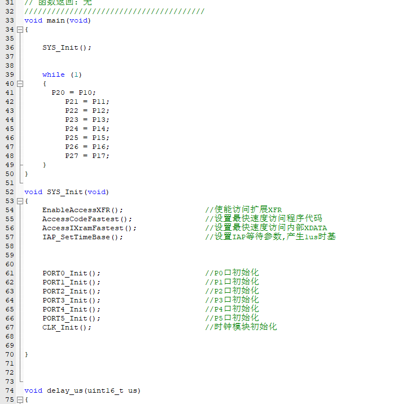This screenshot has height=404, width=410.
Task: Click the comment //时钟模块初始化
Action: (x=241, y=327)
